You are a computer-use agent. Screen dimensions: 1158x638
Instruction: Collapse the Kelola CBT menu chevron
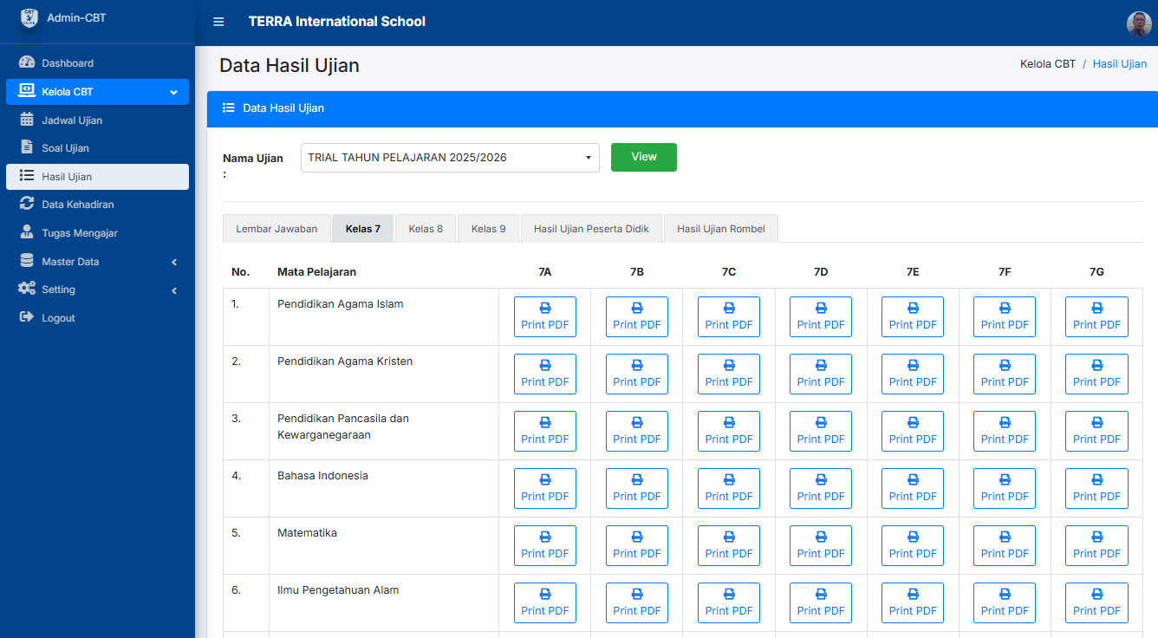(173, 92)
